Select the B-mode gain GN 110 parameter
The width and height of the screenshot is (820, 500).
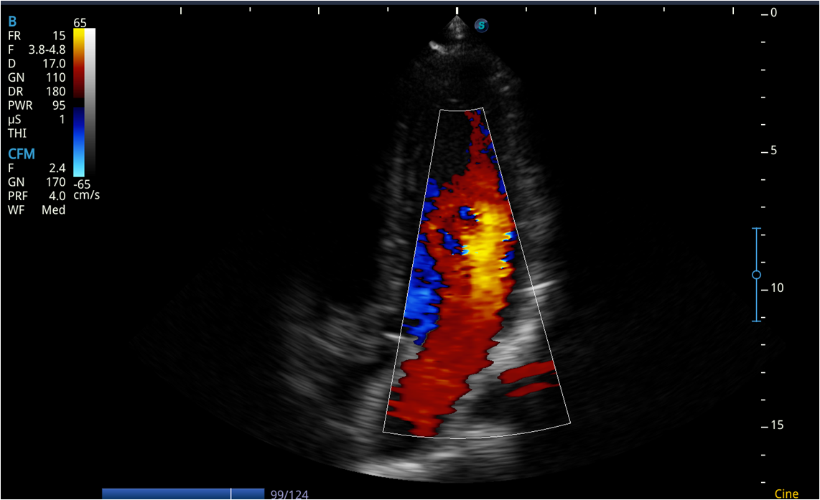37,77
